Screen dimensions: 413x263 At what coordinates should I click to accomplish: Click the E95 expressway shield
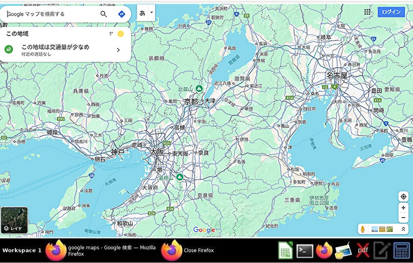[x=61, y=119]
